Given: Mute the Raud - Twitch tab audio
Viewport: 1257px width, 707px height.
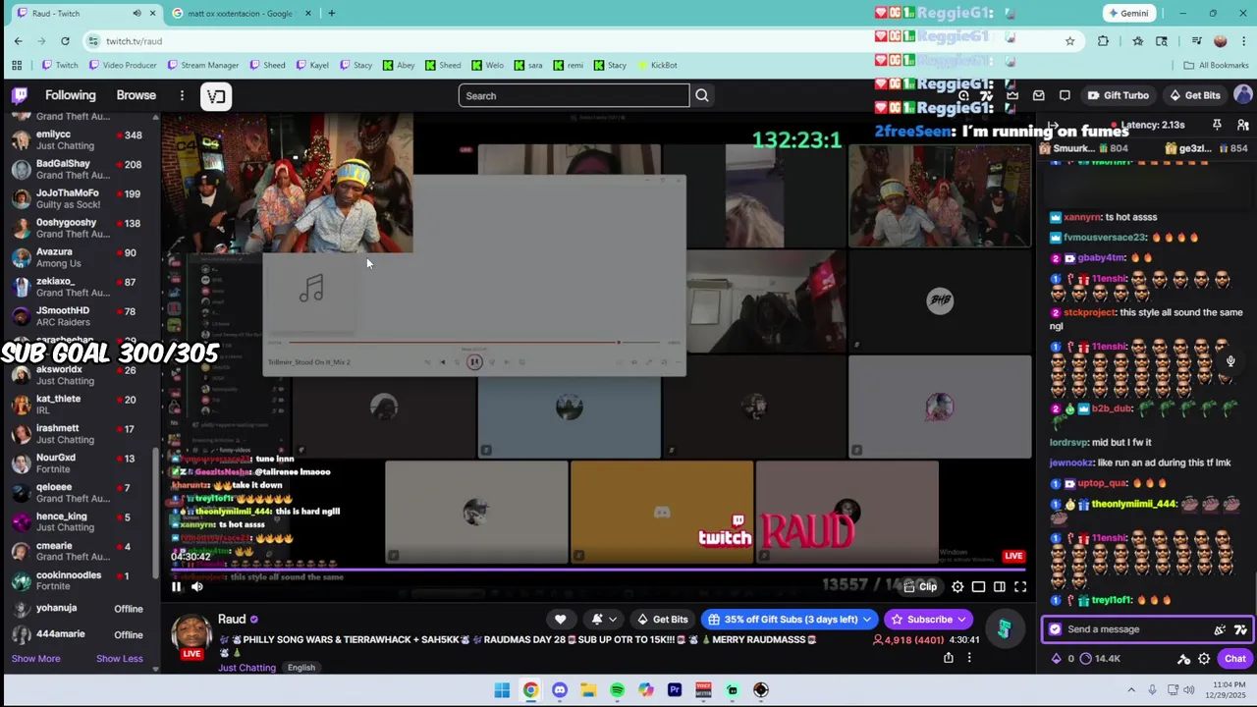Looking at the screenshot, I should pyautogui.click(x=137, y=13).
